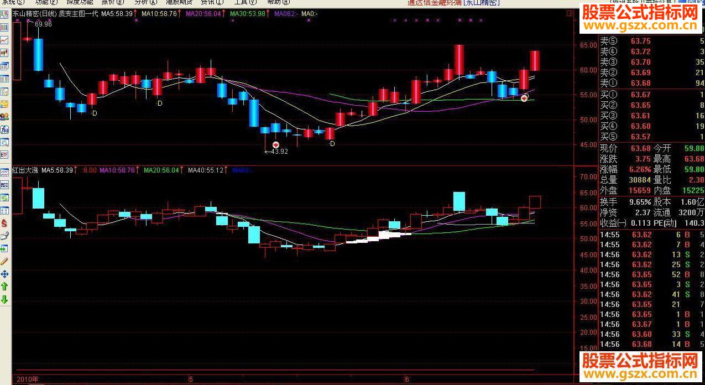This screenshot has width=705, height=385.
Task: Click the 流通 value 3200万
Action: (x=692, y=213)
